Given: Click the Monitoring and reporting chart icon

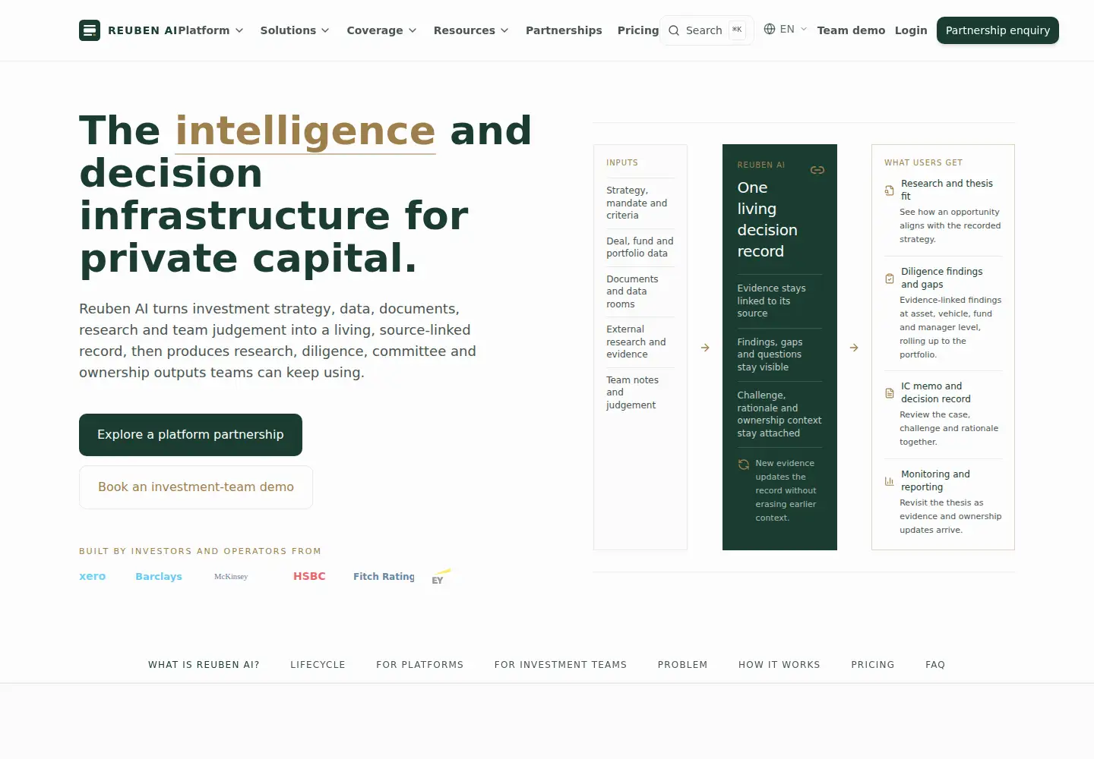Looking at the screenshot, I should point(890,481).
